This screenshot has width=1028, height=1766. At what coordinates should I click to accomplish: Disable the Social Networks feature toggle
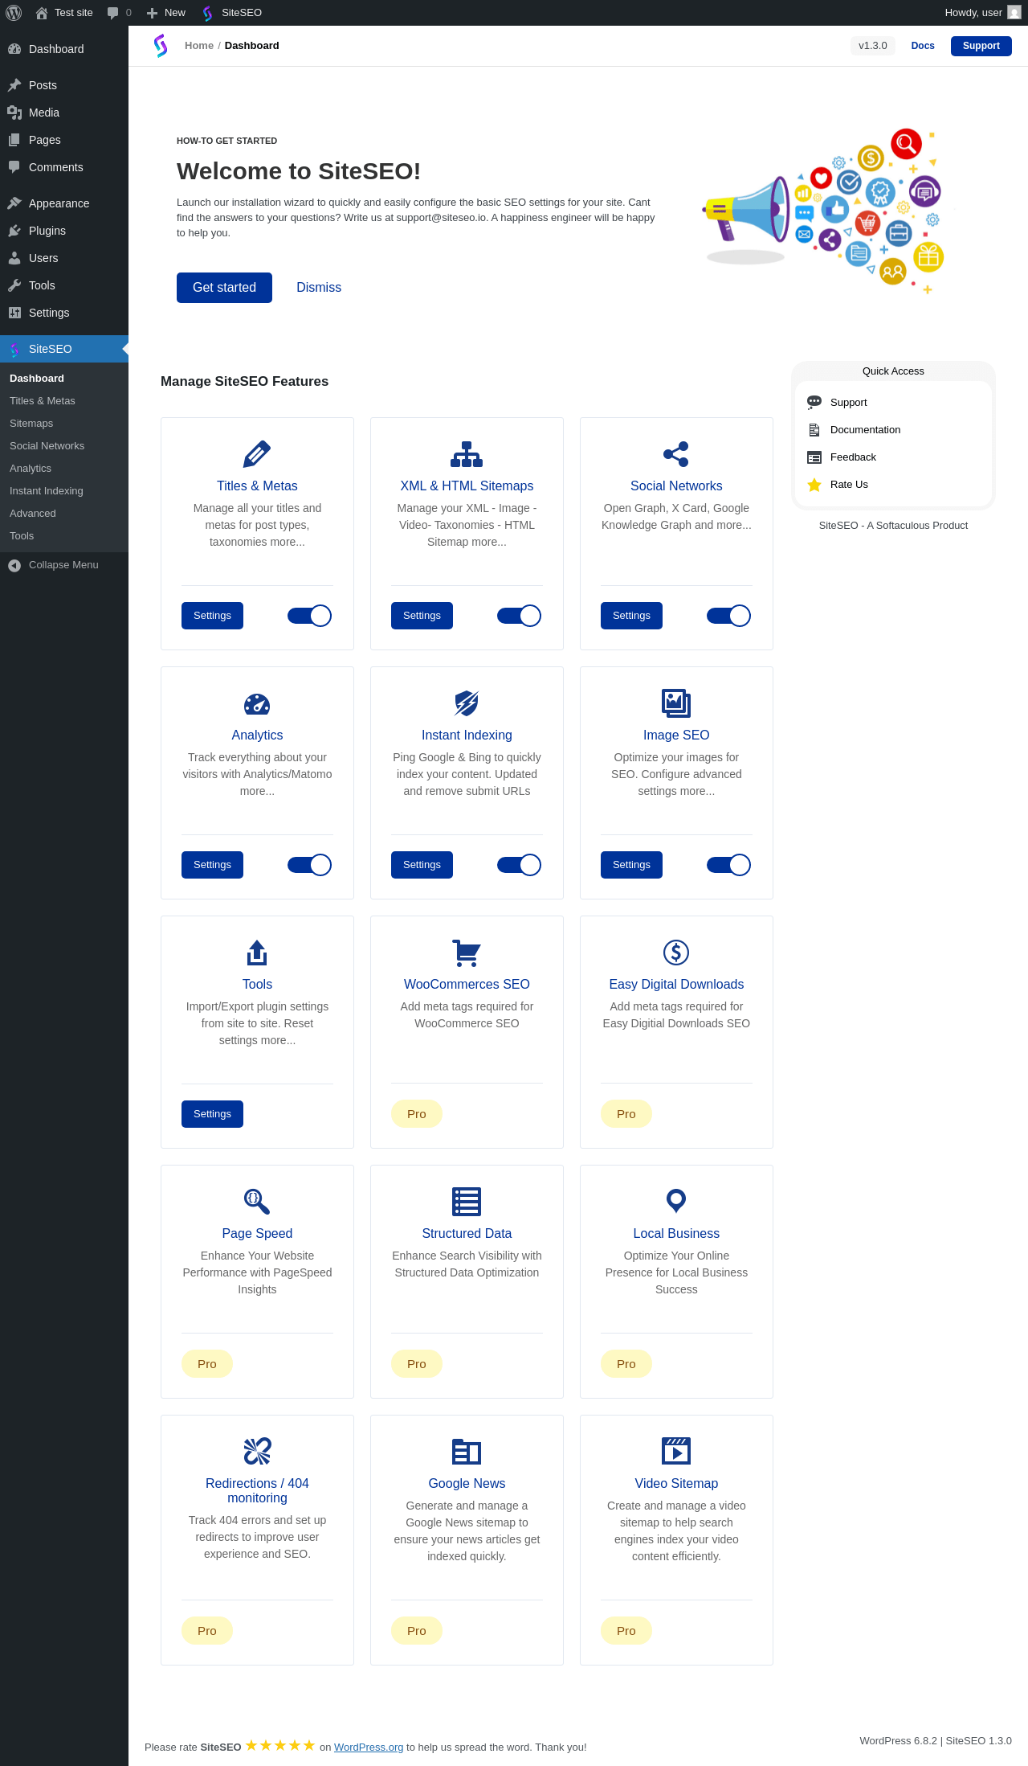[x=728, y=616]
